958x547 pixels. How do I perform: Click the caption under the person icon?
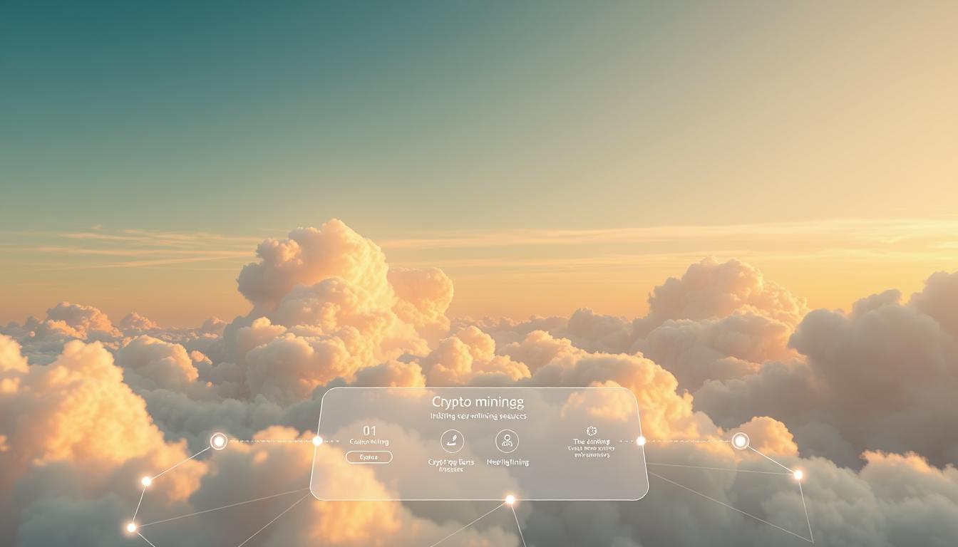508,462
